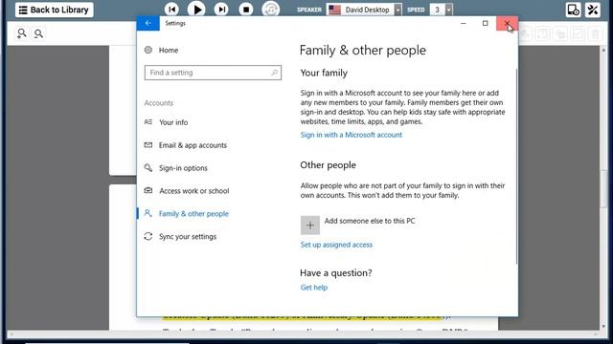The height and width of the screenshot is (344, 613).
Task: Open Email & app accounts page
Action: (x=193, y=145)
